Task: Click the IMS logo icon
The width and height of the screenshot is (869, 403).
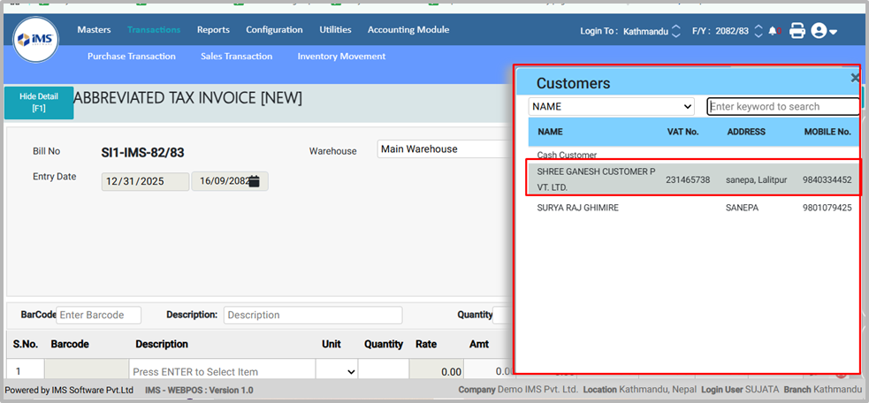Action: [x=36, y=40]
